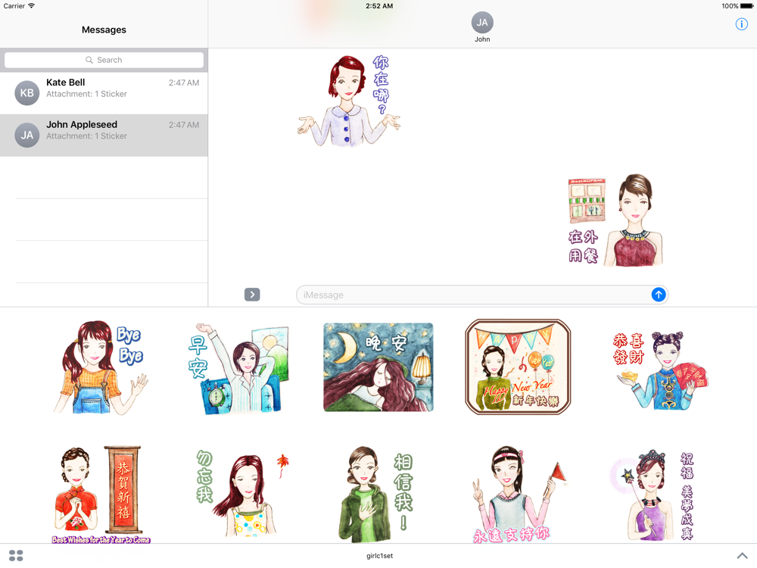The width and height of the screenshot is (757, 568).
Task: Select the 勿忘我 sticker
Action: pyautogui.click(x=241, y=493)
